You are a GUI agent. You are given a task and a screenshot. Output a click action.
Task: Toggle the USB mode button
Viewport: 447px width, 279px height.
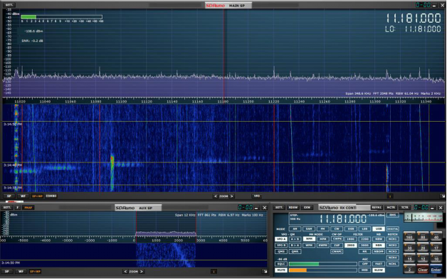pos(379,229)
